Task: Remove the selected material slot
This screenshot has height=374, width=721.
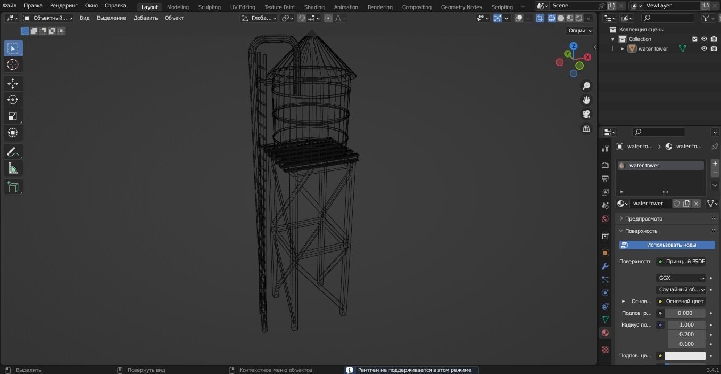Action: tap(715, 173)
